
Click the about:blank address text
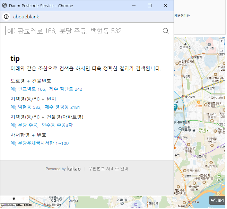pos(26,17)
